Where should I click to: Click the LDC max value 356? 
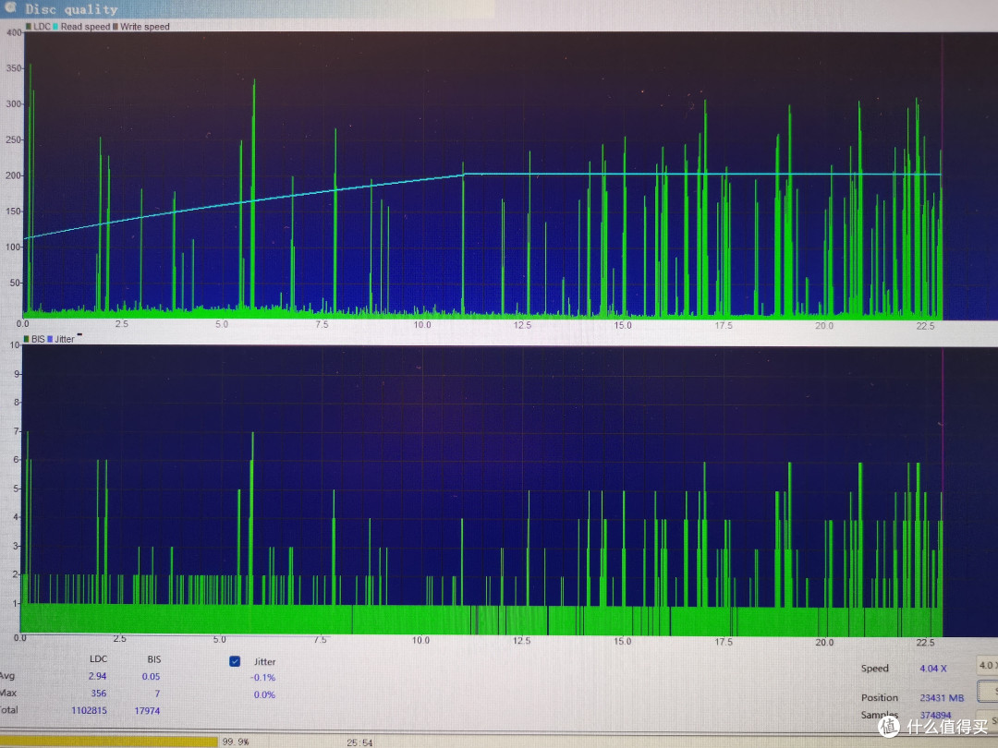coord(99,694)
